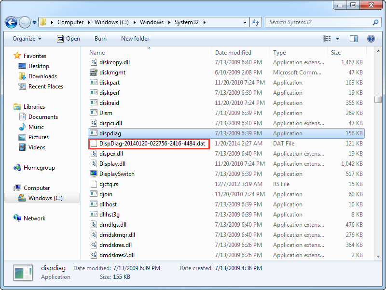Select Computer in the address breadcrumb

click(x=70, y=22)
